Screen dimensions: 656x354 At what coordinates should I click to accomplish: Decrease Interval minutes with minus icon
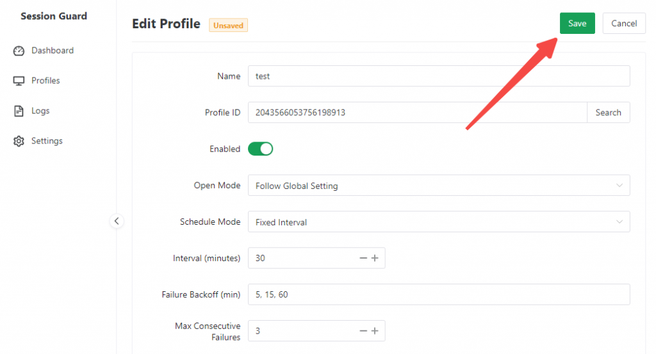pyautogui.click(x=363, y=258)
